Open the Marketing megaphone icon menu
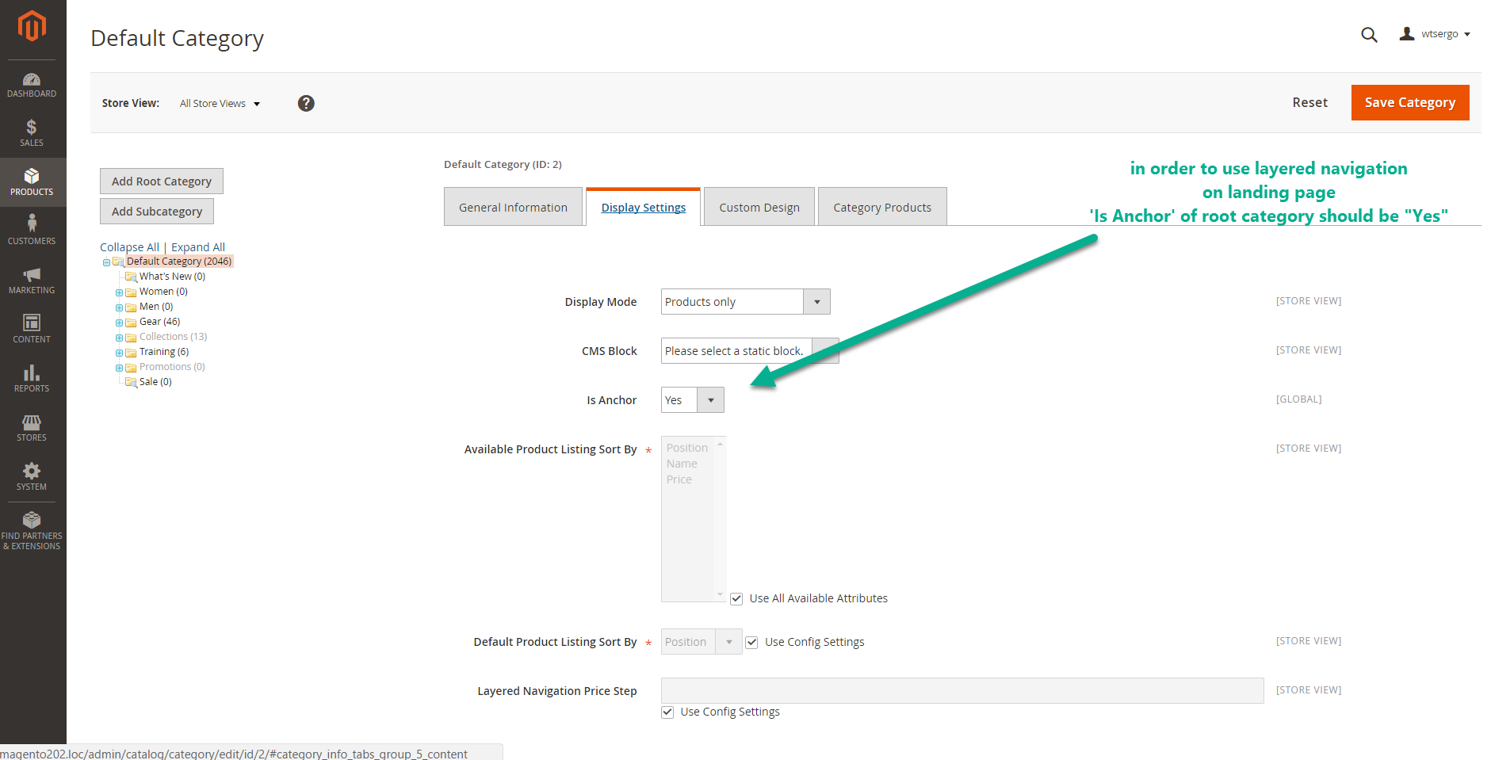 [x=32, y=274]
